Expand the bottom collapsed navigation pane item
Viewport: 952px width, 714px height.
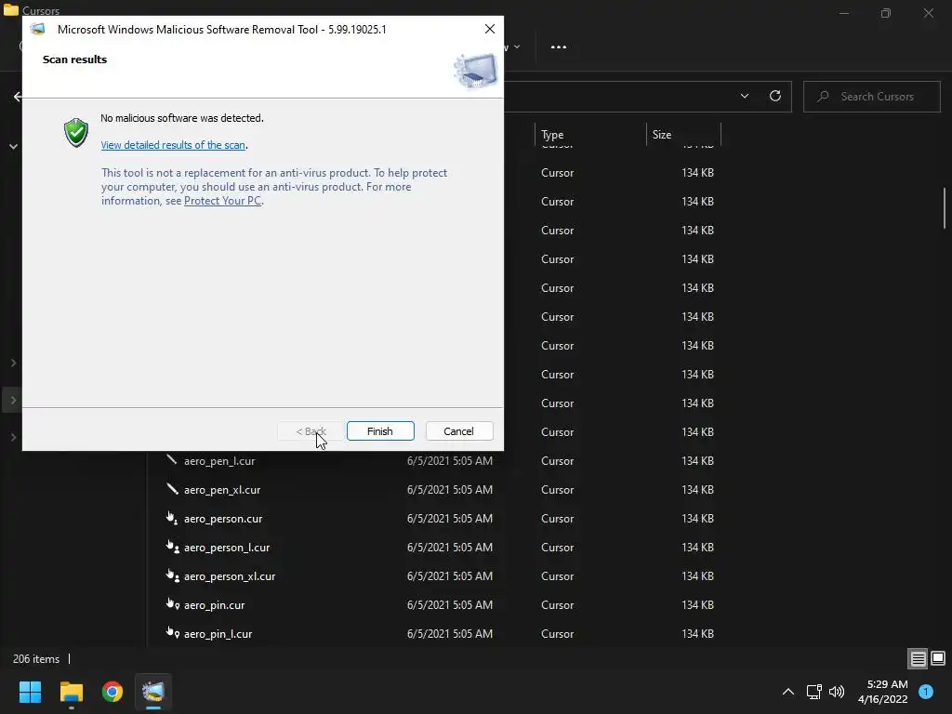(x=13, y=438)
